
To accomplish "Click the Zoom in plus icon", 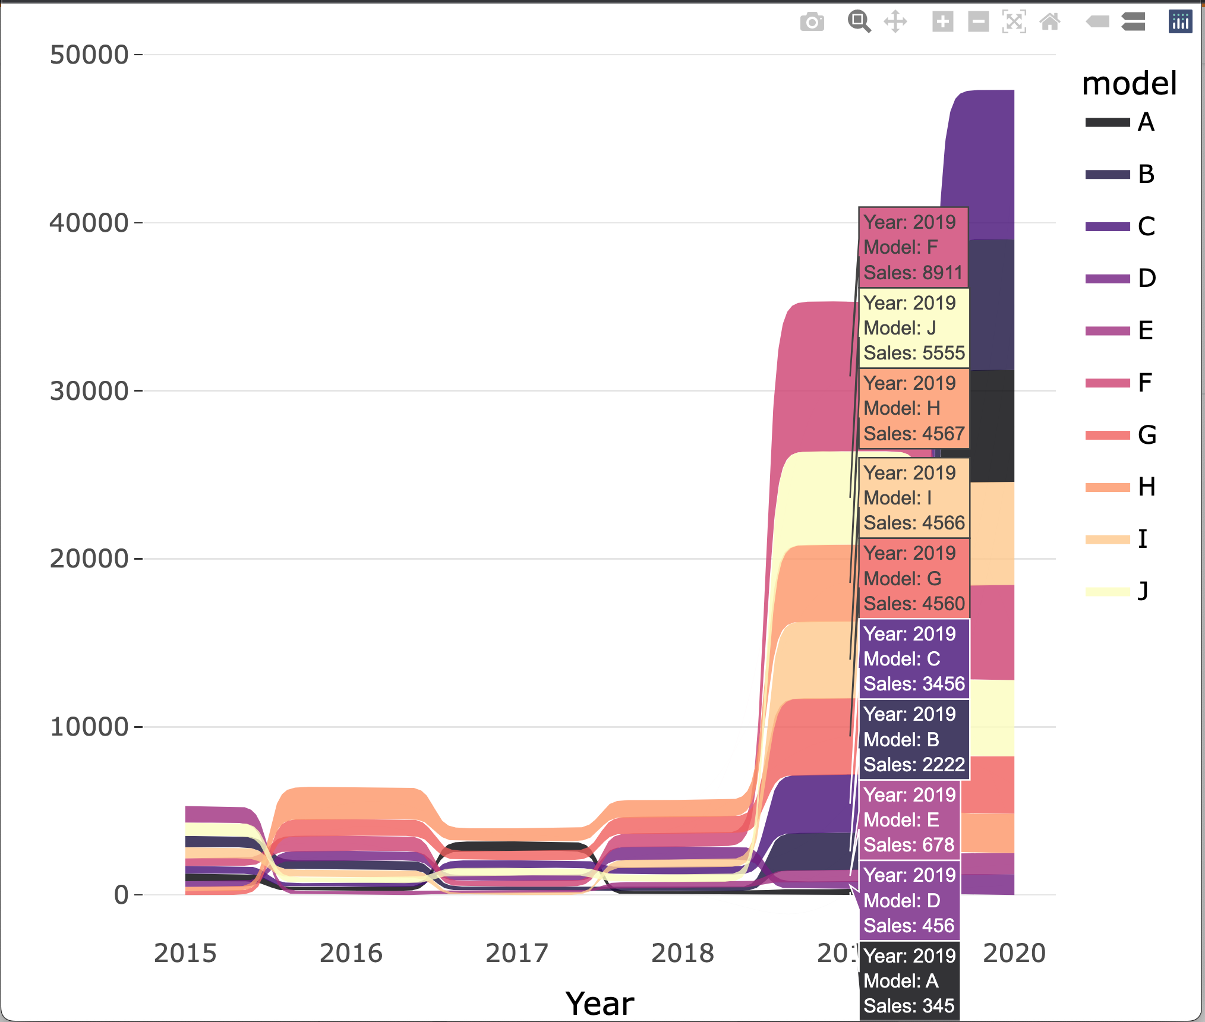I will 943,23.
